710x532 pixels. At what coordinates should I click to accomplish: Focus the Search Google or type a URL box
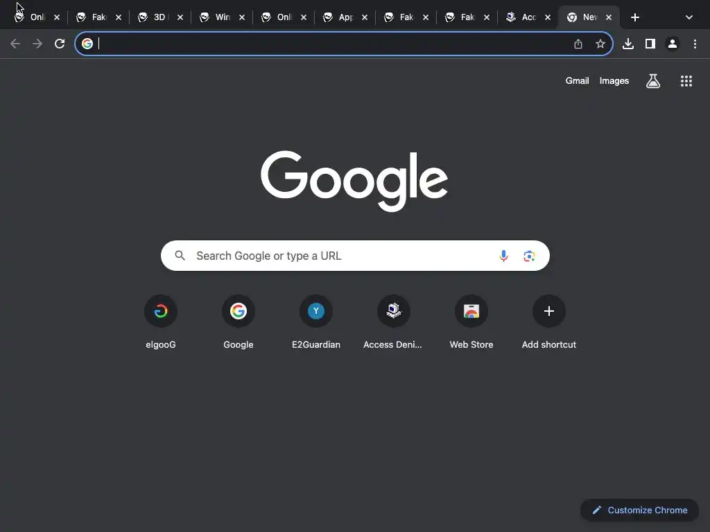click(x=355, y=256)
